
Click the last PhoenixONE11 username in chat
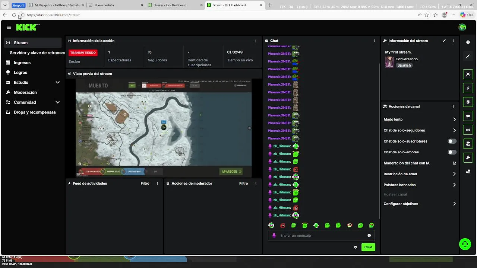(279, 138)
